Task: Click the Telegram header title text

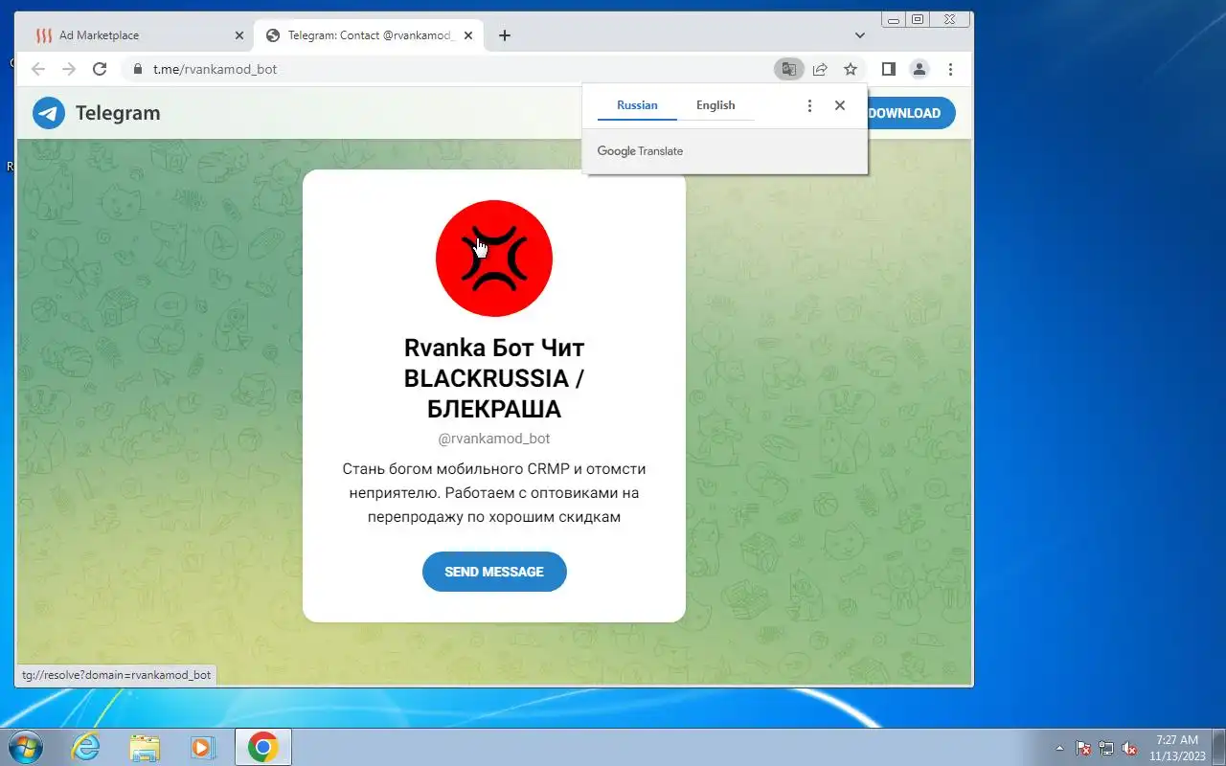Action: pos(118,113)
